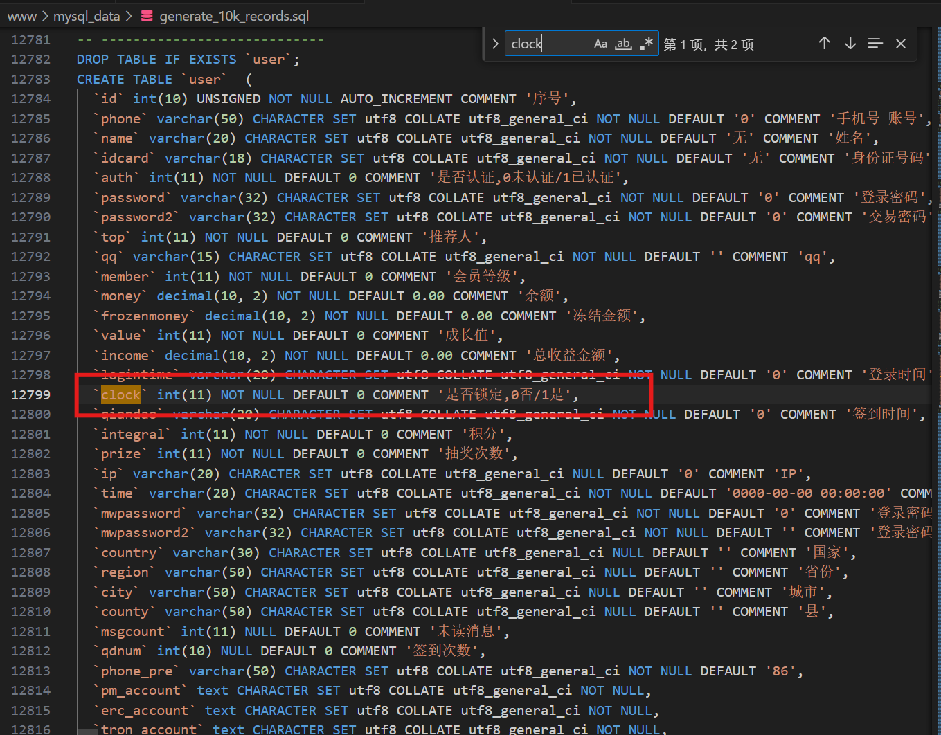Click the `value` column name
The height and width of the screenshot is (735, 941).
[x=121, y=336]
